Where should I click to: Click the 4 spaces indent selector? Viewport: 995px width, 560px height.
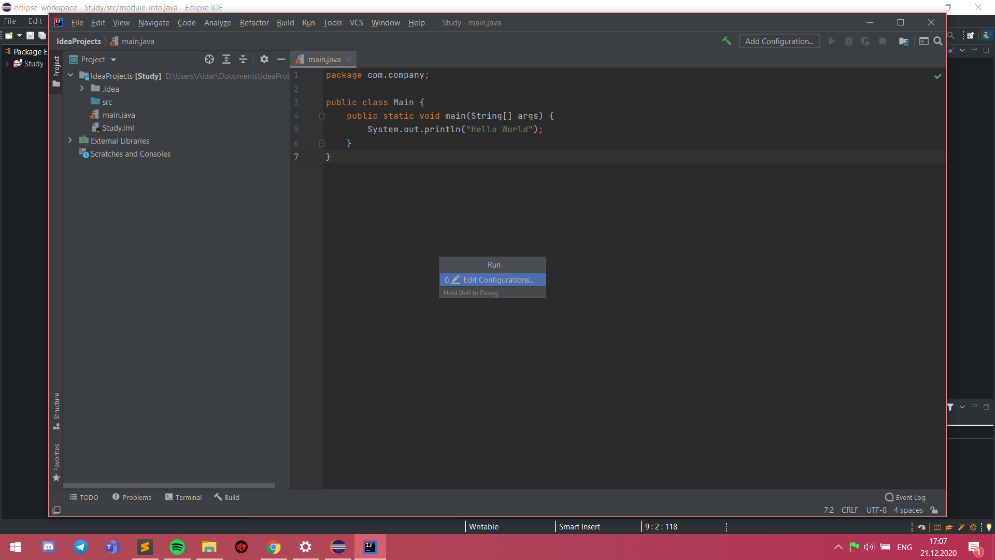coord(908,510)
